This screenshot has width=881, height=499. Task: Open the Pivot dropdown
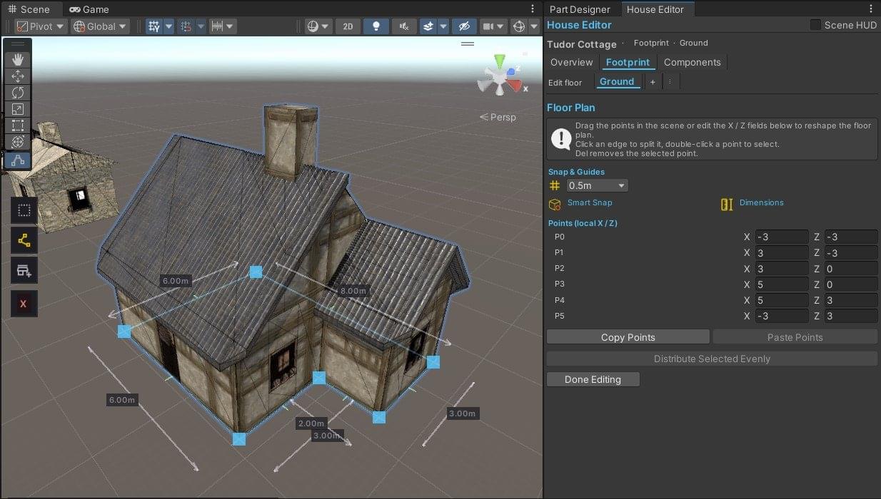[41, 26]
